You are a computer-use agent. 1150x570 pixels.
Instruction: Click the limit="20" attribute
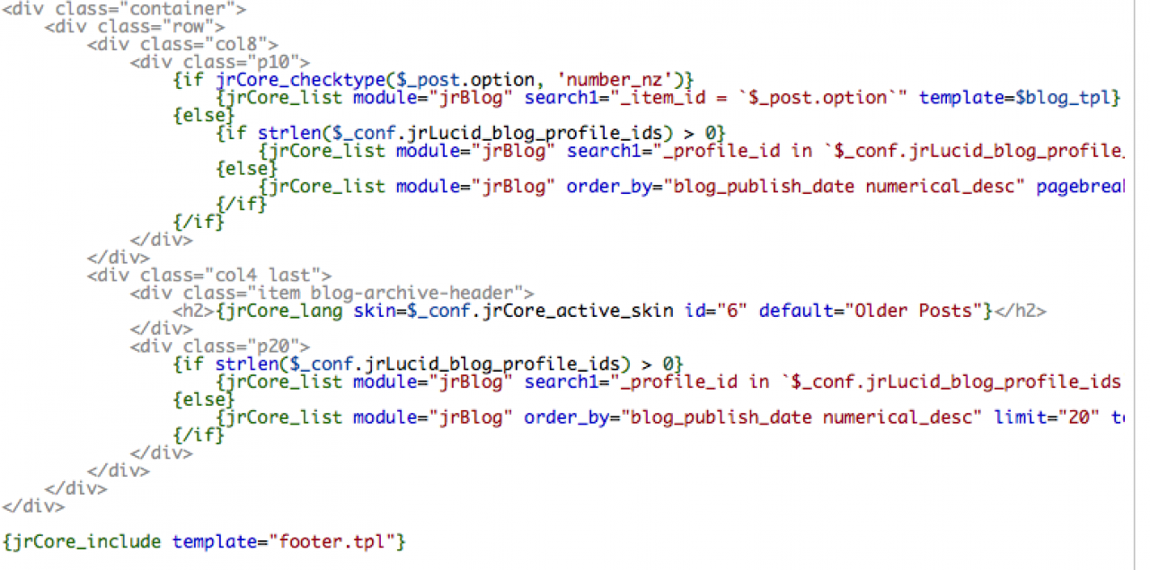(1047, 417)
